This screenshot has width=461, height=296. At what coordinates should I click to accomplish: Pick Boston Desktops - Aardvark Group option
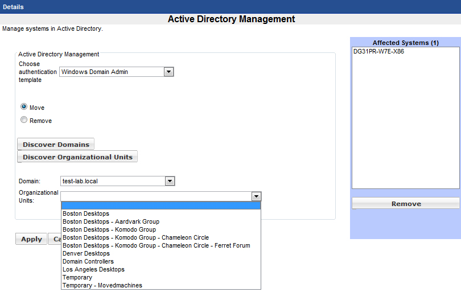(111, 221)
